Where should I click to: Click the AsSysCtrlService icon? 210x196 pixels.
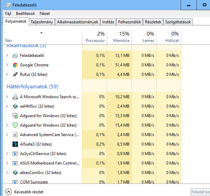tap(15, 154)
